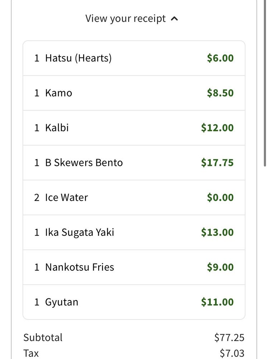
Task: Click the Gyutan item name
Action: tap(61, 302)
